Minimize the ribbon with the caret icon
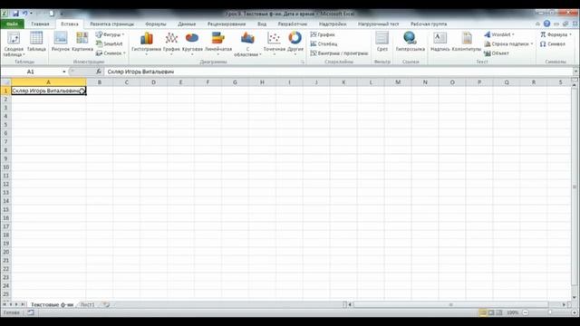The height and width of the screenshot is (326, 580). coord(537,24)
